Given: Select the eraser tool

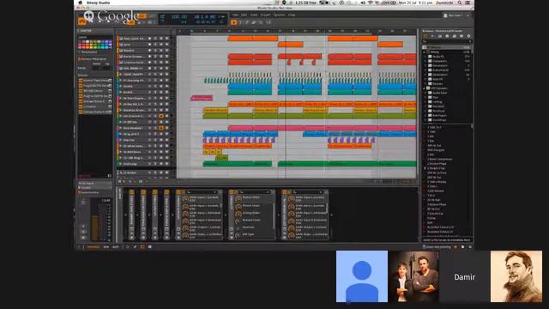Looking at the screenshot, I should coord(254,22).
